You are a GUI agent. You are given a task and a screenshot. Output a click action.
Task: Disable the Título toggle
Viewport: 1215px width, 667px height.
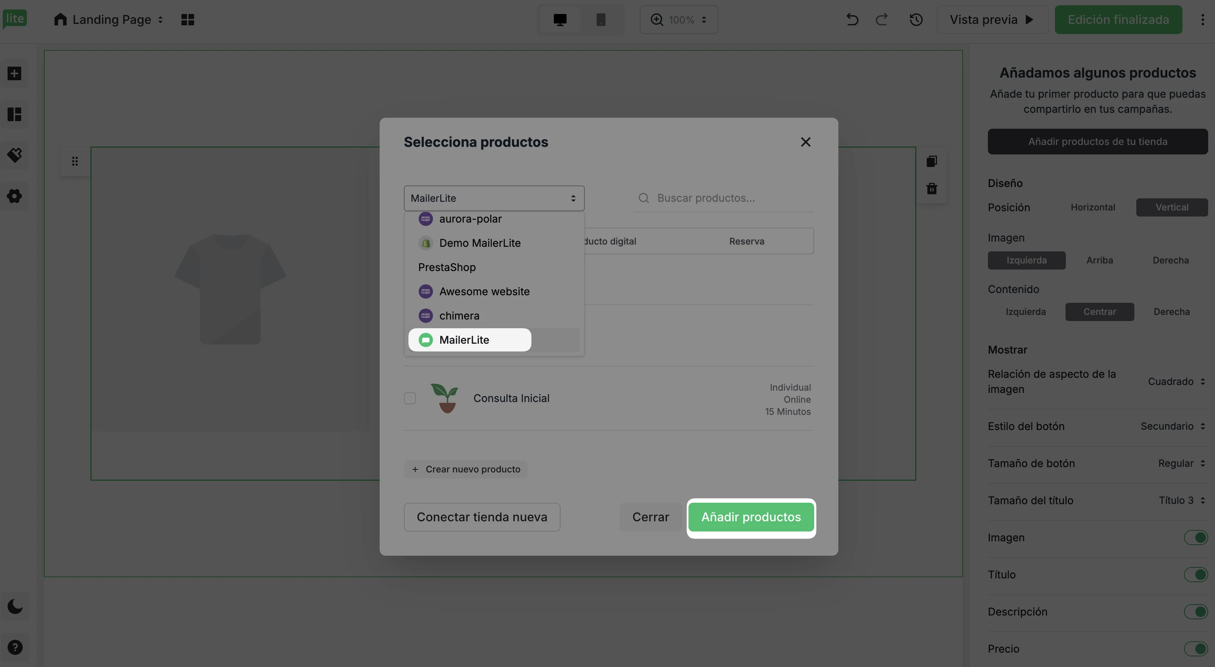1195,575
